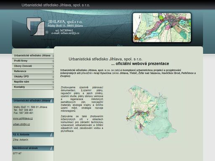This screenshot has width=215, height=161.
Task: Click the registered trademark symbol near logo
Action: coord(47,32)
